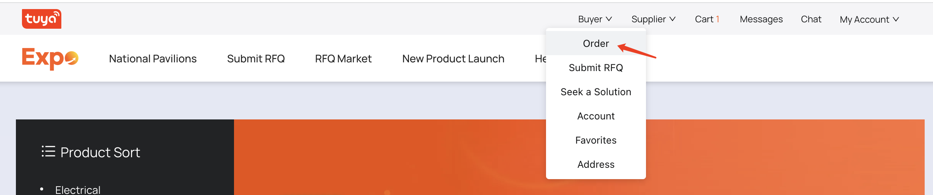Open Account from the Buyer menu
Screen dimensions: 933x195
coord(596,116)
